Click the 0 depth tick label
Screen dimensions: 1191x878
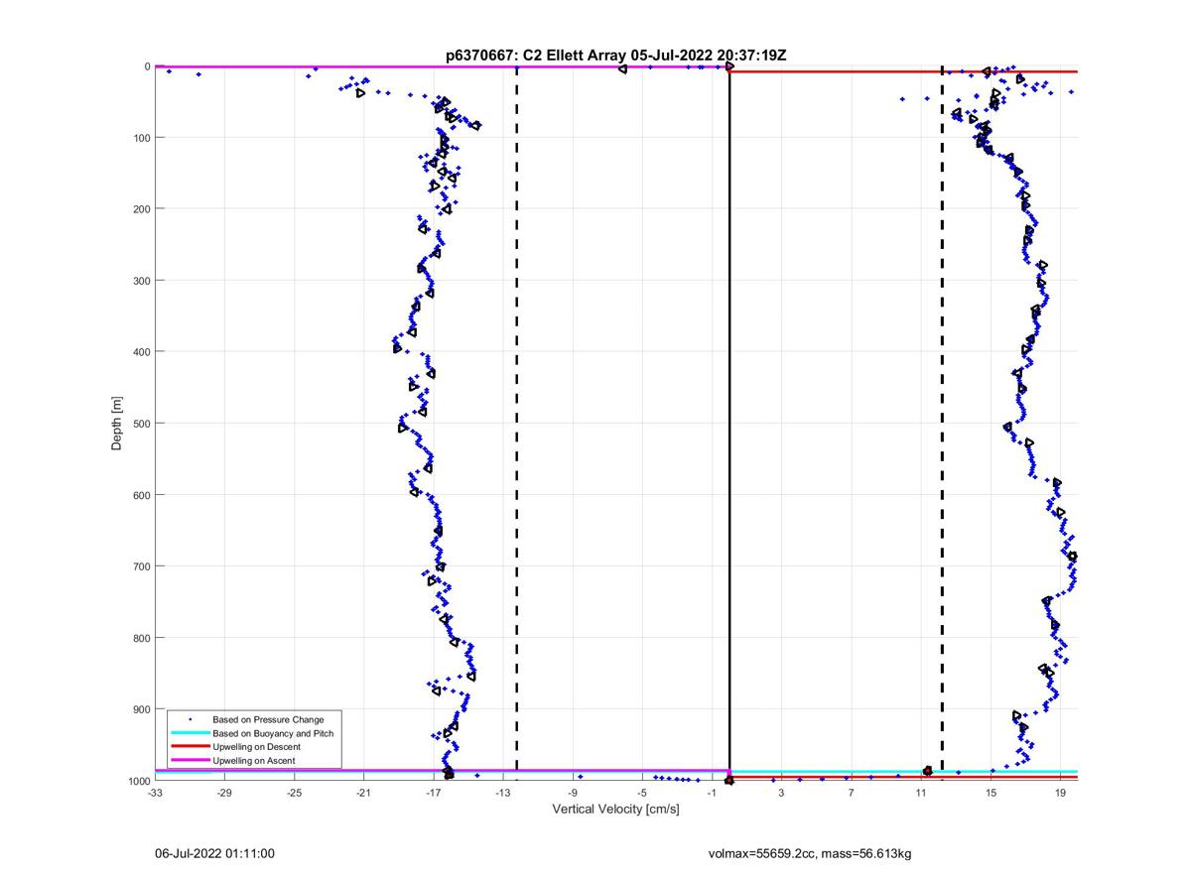[x=147, y=66]
